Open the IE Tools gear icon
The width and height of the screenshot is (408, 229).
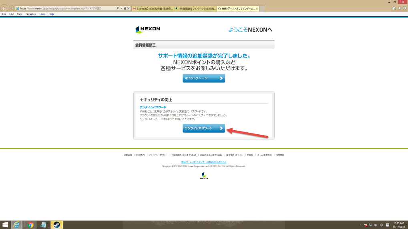404,8
